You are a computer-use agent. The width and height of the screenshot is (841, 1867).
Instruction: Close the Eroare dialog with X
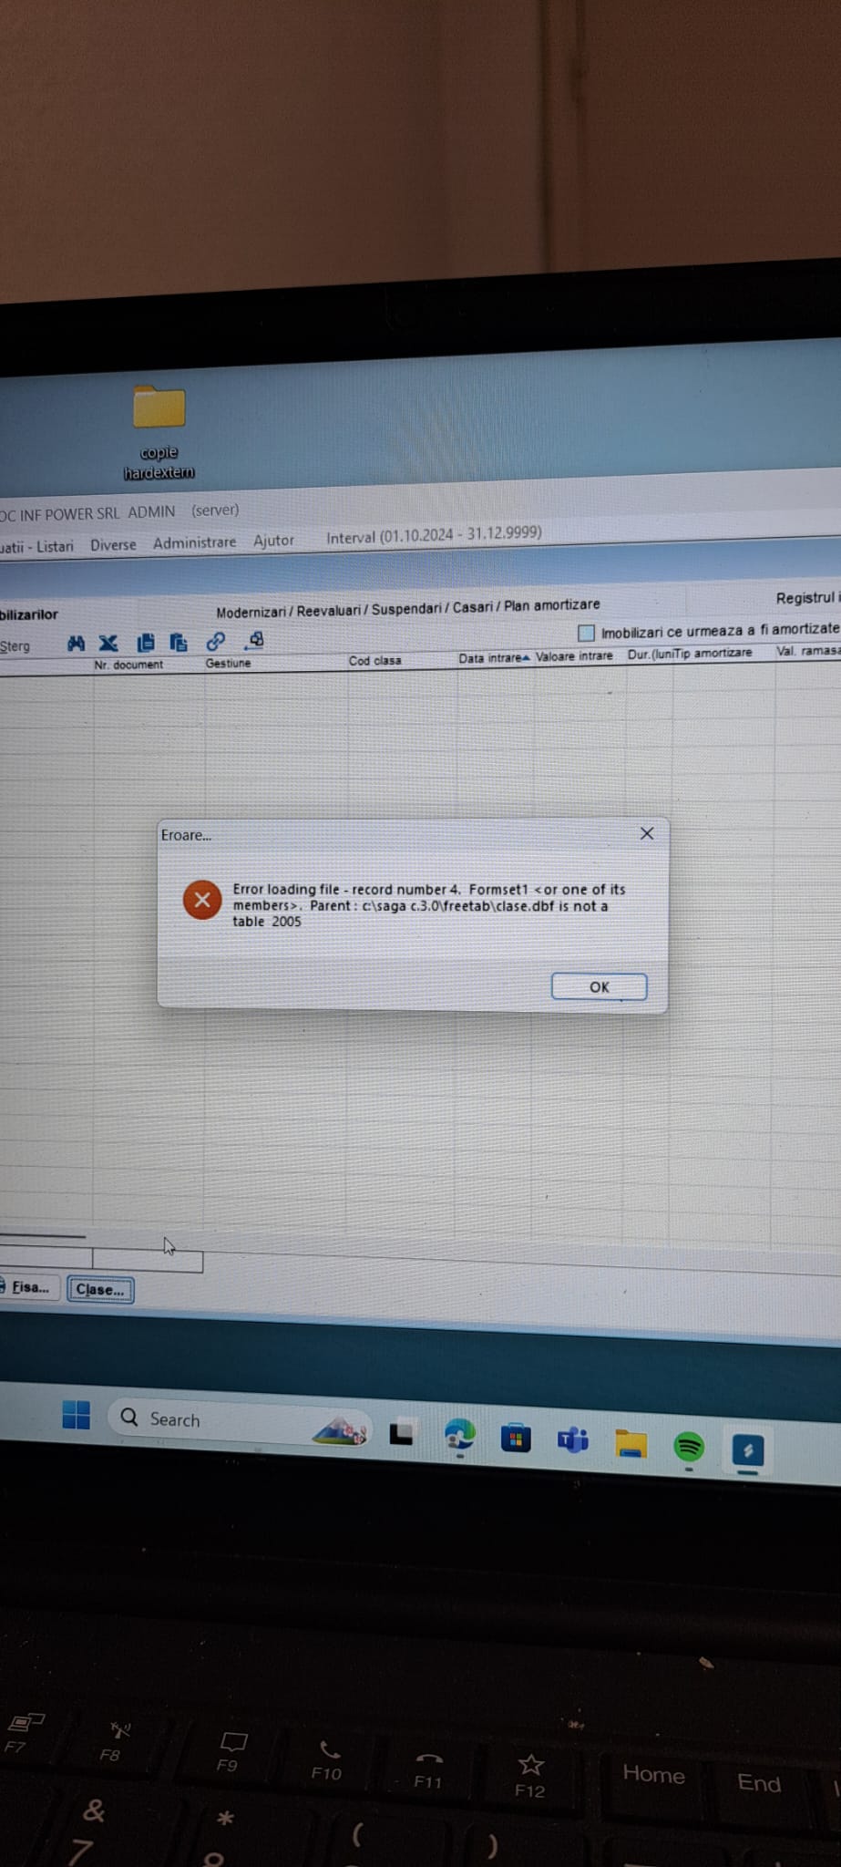[647, 833]
